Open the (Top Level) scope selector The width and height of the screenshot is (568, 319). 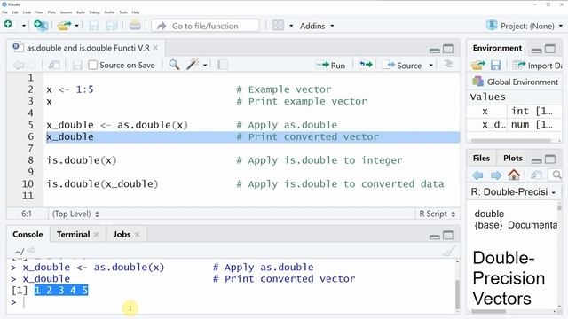(x=75, y=214)
